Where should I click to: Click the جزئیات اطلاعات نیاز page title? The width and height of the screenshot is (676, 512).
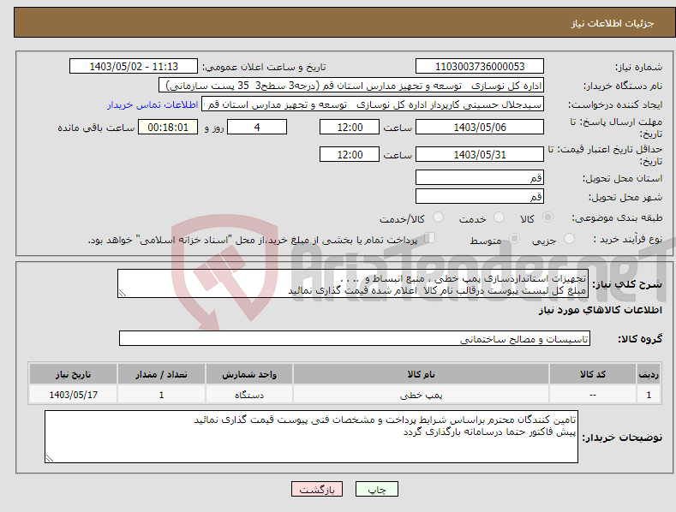(613, 23)
